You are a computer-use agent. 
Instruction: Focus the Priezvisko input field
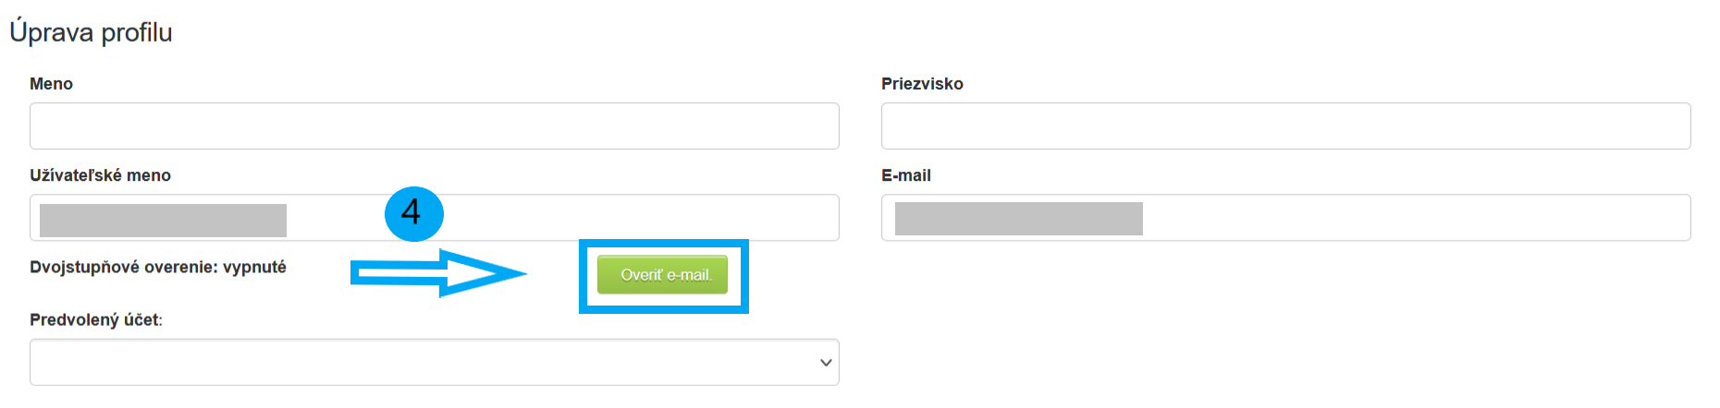1285,126
